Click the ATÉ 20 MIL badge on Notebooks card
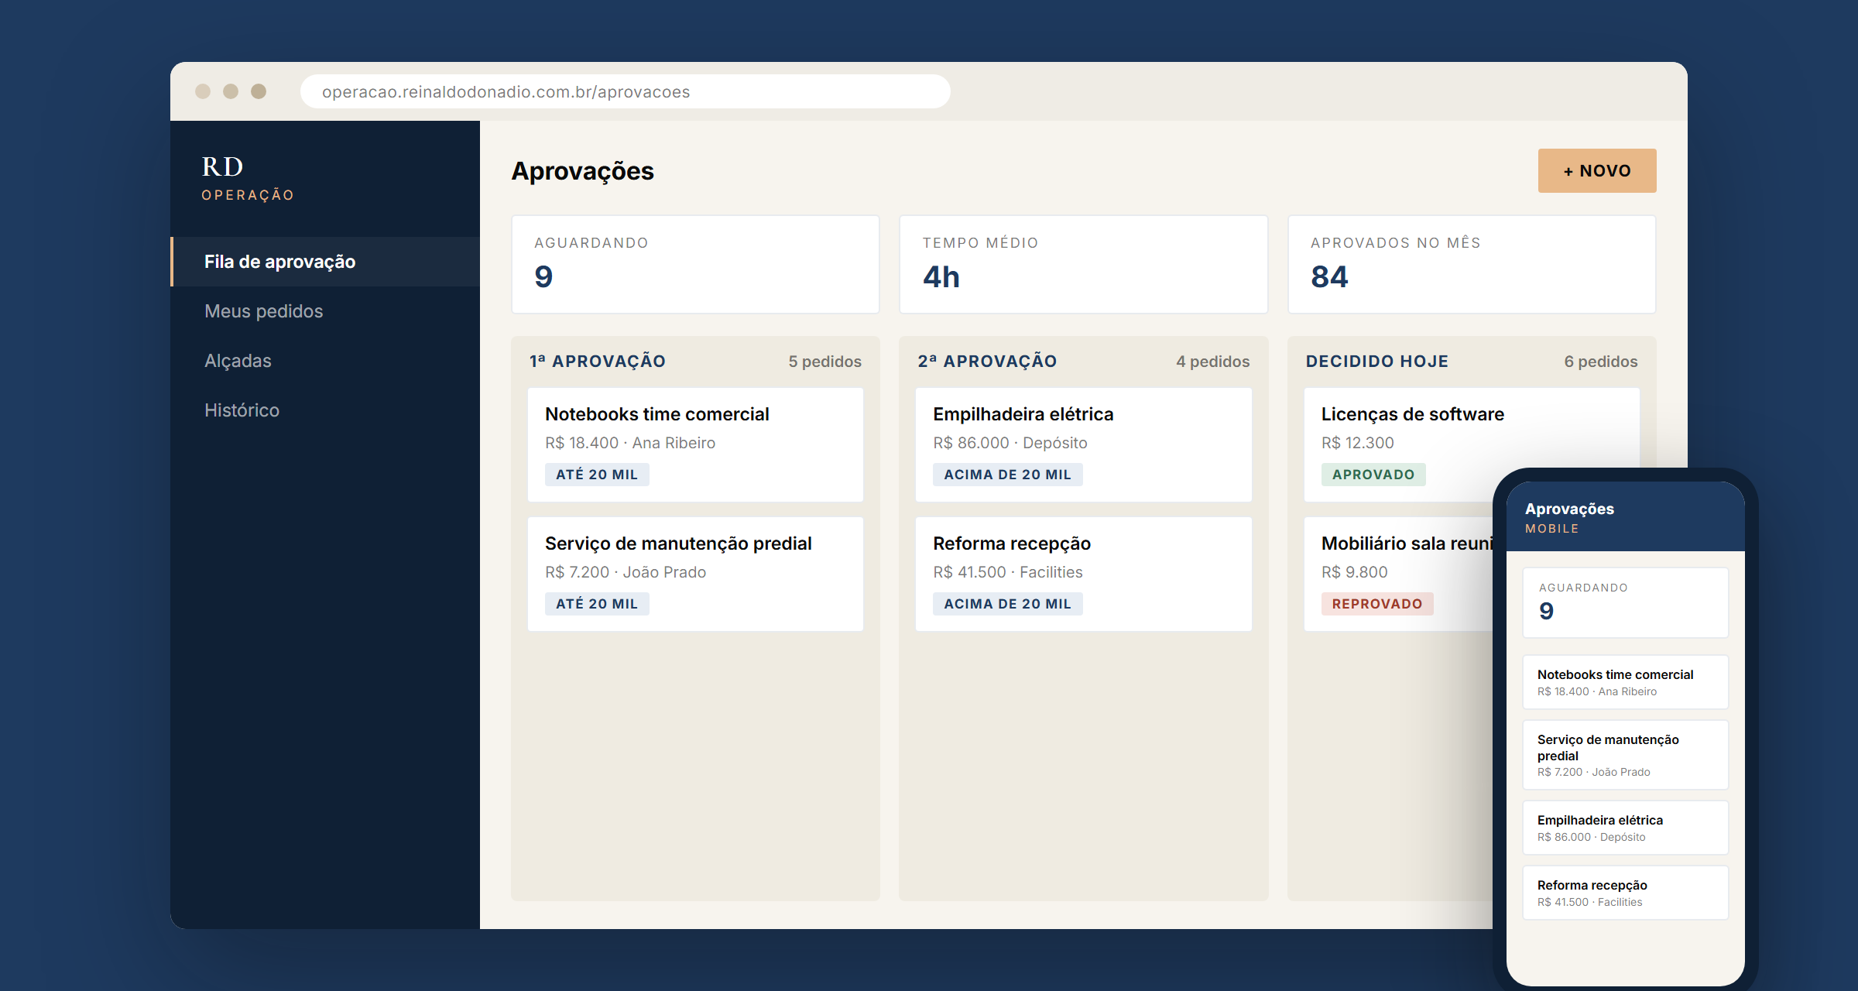Image resolution: width=1858 pixels, height=991 pixels. tap(597, 475)
